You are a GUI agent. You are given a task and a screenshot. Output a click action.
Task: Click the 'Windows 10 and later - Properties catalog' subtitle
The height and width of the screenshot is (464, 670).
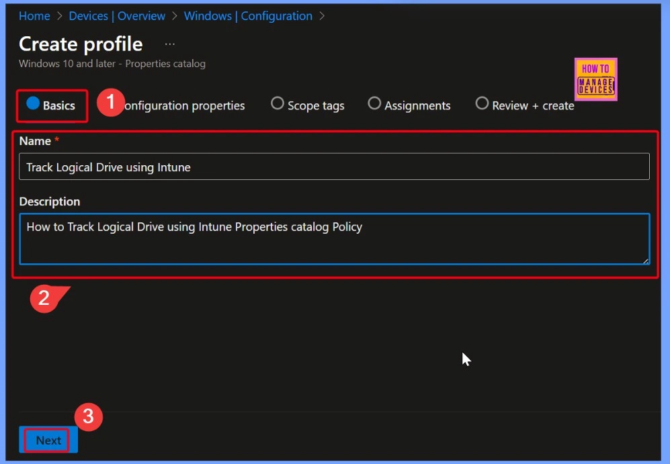[x=112, y=64]
